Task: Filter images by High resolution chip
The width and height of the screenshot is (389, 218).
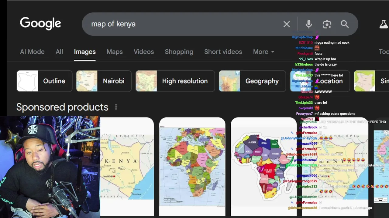Action: coord(175,81)
